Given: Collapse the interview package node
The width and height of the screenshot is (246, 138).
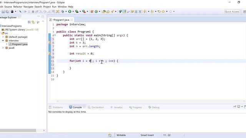Looking at the screenshot, I should coord(3,41).
